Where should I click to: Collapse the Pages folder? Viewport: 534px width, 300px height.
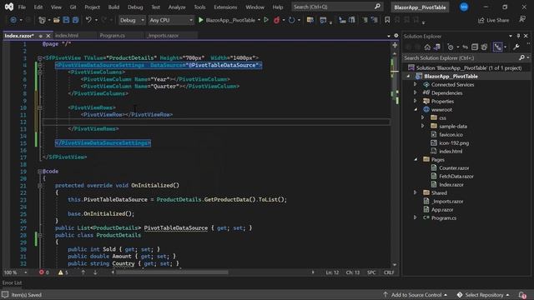pyautogui.click(x=416, y=159)
